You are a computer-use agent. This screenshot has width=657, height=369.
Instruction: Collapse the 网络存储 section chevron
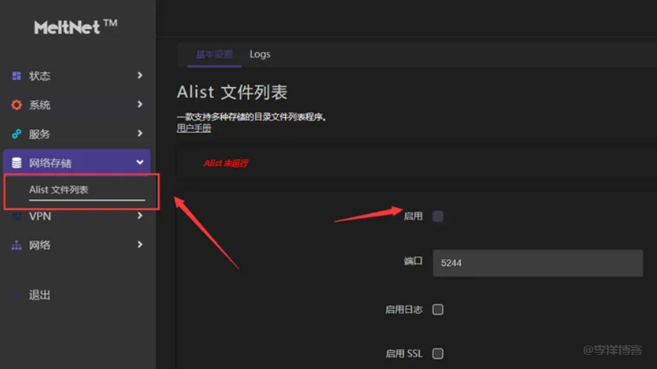pyautogui.click(x=140, y=163)
